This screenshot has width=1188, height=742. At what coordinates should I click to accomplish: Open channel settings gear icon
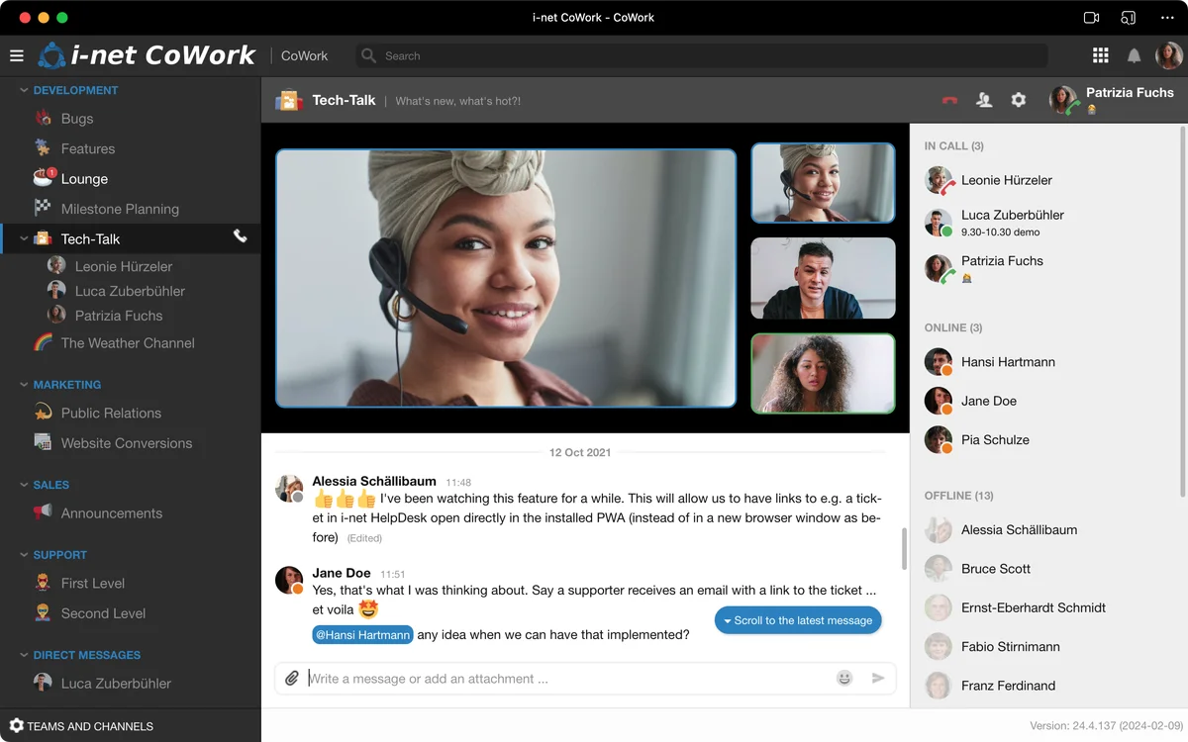tap(1018, 100)
